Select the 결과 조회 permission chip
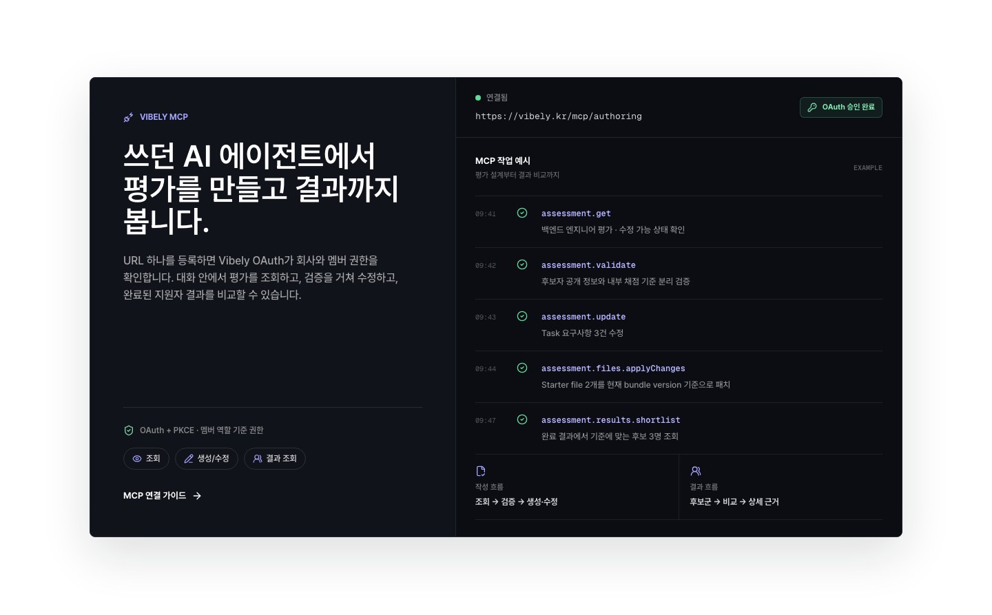This screenshot has width=992, height=615. coord(275,459)
